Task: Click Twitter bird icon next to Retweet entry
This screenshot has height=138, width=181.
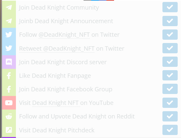Action: (9, 48)
